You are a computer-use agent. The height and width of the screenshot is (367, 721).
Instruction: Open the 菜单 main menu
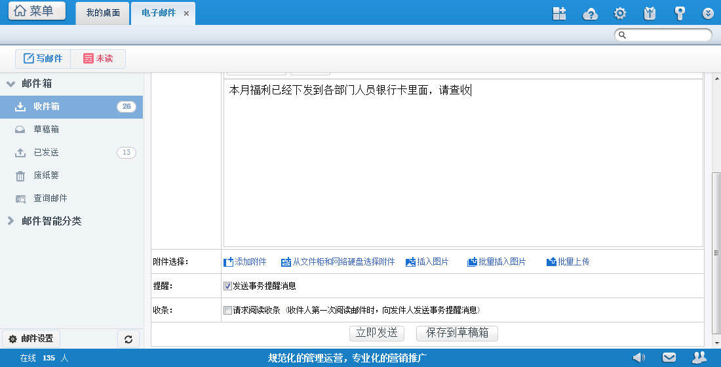pos(37,10)
